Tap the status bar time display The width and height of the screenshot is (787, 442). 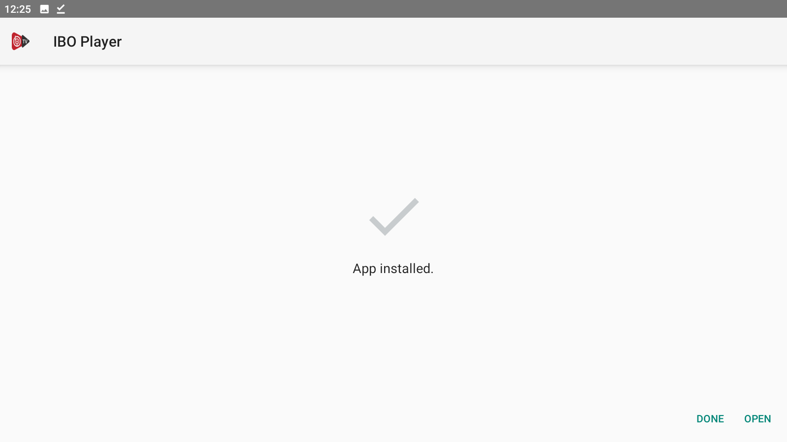18,9
